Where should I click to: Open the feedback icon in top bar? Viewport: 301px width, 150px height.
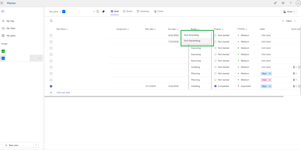(x=275, y=3)
